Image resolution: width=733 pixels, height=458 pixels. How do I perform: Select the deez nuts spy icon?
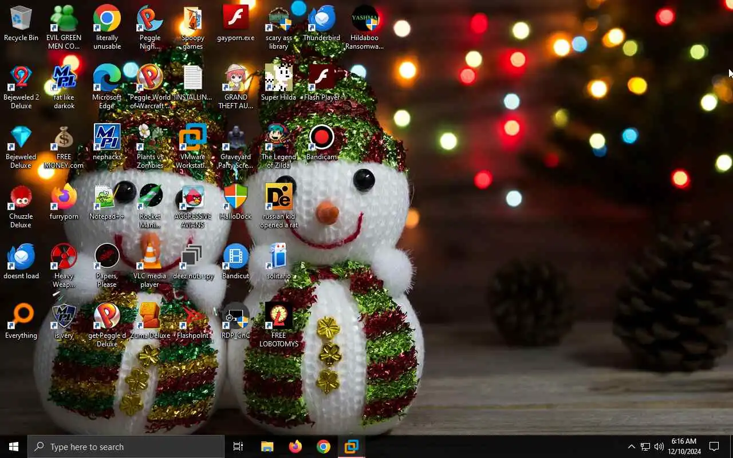pos(193,262)
